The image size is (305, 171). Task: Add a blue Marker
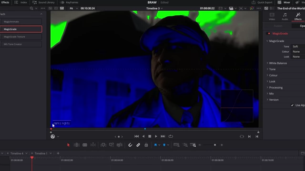point(164,145)
